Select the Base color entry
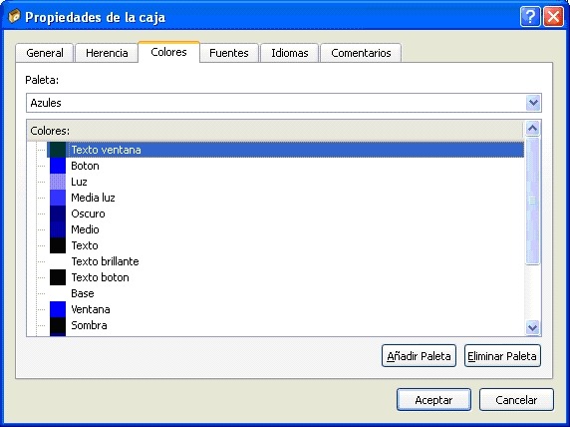 tap(83, 293)
